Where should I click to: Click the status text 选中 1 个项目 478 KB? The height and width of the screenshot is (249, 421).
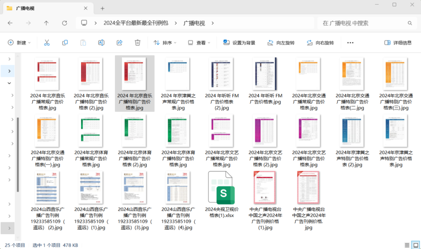click(x=55, y=245)
